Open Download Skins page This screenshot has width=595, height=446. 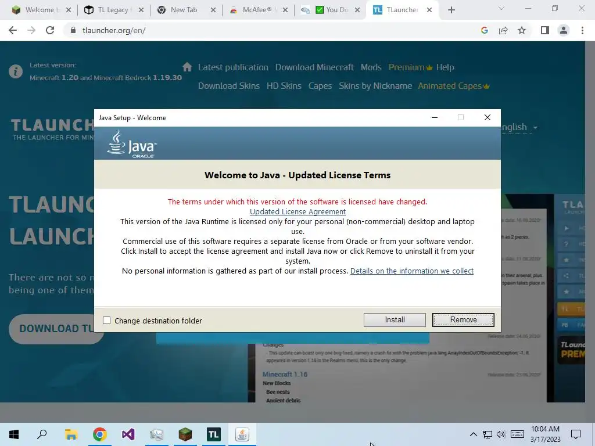229,86
